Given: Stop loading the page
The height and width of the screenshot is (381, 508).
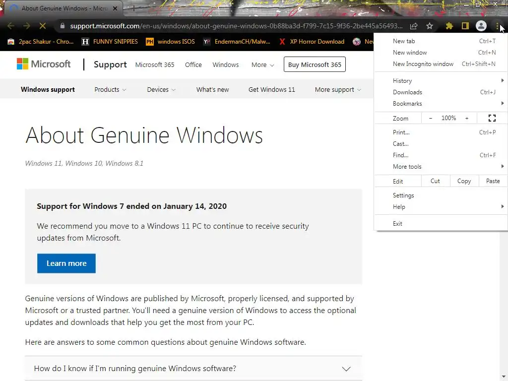Looking at the screenshot, I should tap(43, 26).
